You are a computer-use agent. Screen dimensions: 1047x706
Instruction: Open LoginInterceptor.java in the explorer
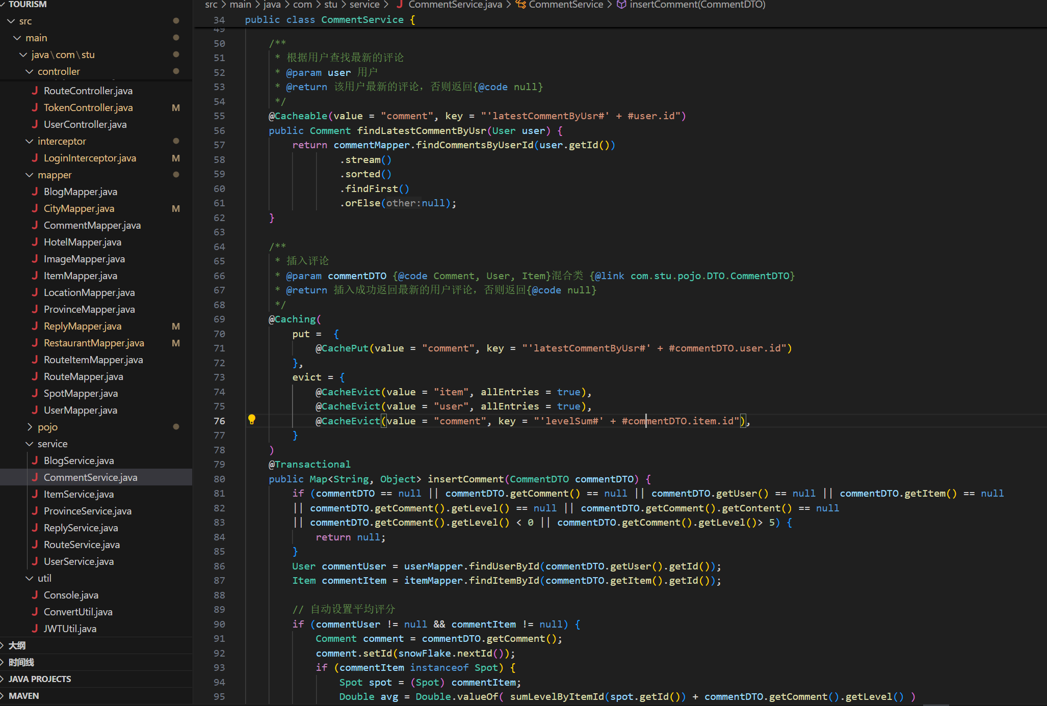click(90, 158)
